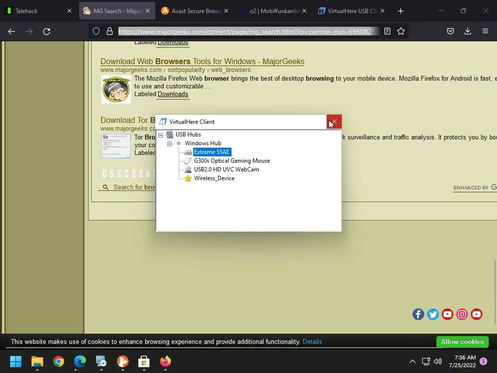The image size is (497, 373).
Task: Open the MajorGeeks Instagram icon
Action: click(462, 314)
